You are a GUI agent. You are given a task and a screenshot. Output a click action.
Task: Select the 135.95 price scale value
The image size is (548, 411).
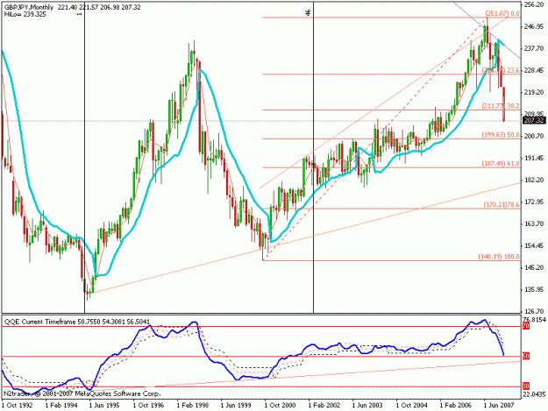coord(534,289)
